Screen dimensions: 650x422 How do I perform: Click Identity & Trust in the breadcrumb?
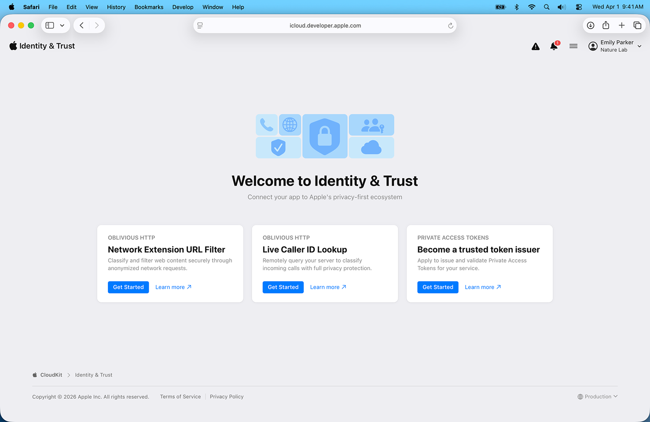coord(94,375)
